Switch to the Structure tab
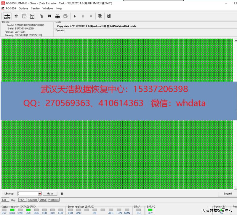 tap(33, 200)
